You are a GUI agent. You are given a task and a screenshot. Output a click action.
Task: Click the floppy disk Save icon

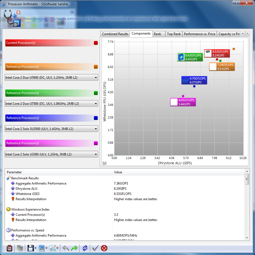pyautogui.click(x=31, y=248)
